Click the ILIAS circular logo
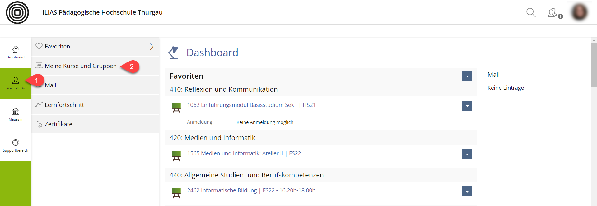The width and height of the screenshot is (597, 206). pyautogui.click(x=17, y=12)
